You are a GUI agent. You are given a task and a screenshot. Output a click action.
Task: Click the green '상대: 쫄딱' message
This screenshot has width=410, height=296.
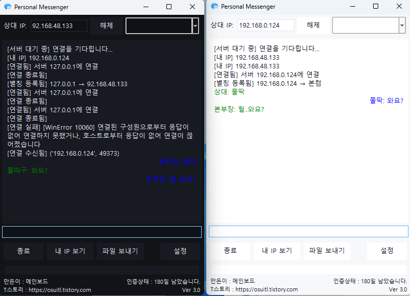(229, 92)
